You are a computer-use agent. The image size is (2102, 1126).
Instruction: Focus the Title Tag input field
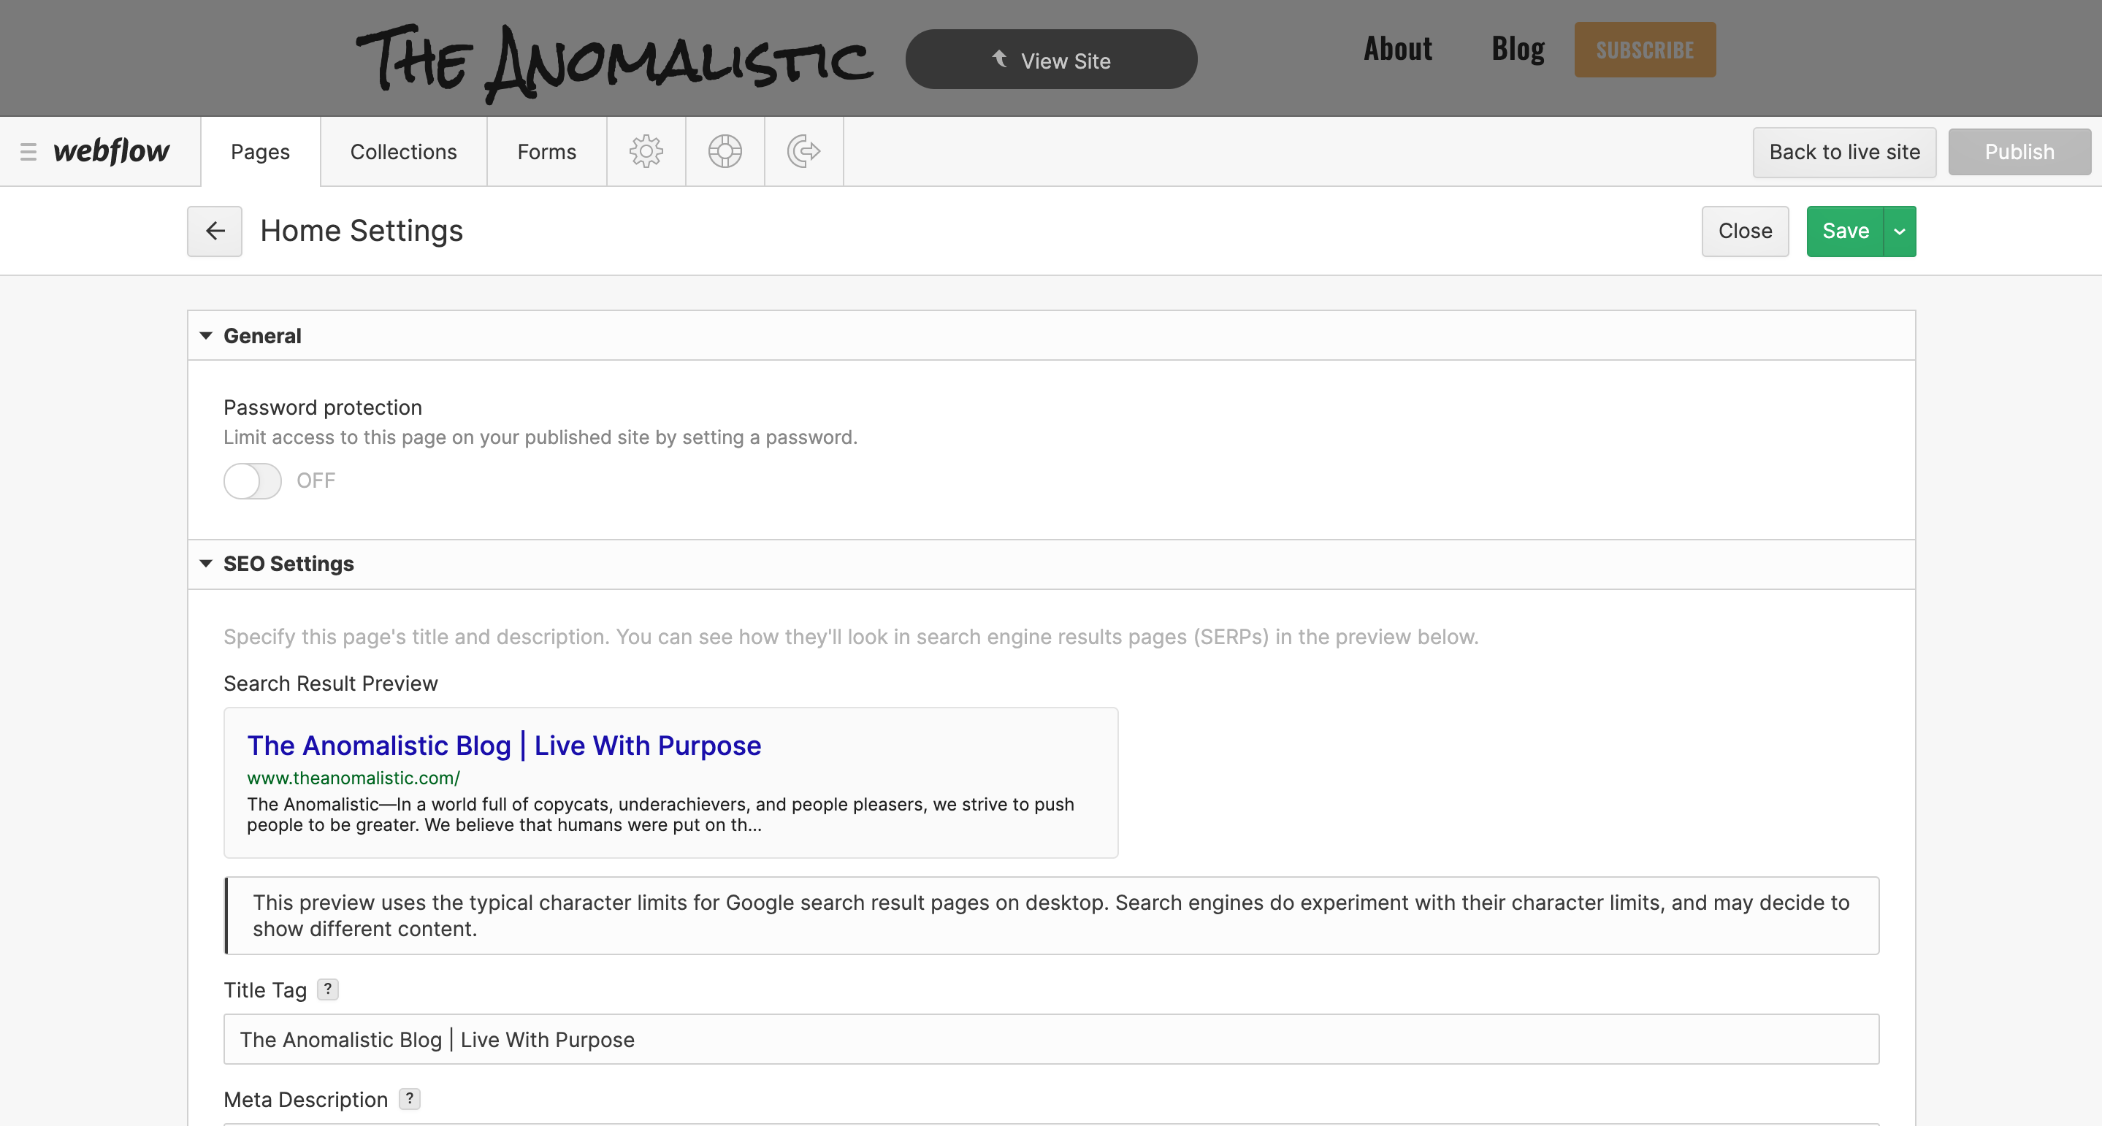click(1051, 1038)
